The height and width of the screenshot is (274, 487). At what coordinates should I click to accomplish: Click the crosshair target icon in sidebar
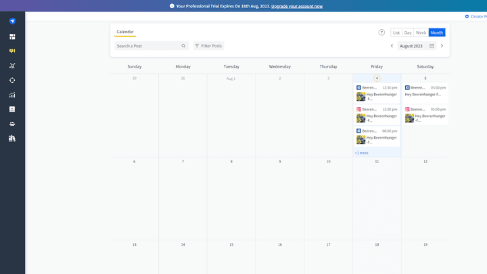coord(12,80)
